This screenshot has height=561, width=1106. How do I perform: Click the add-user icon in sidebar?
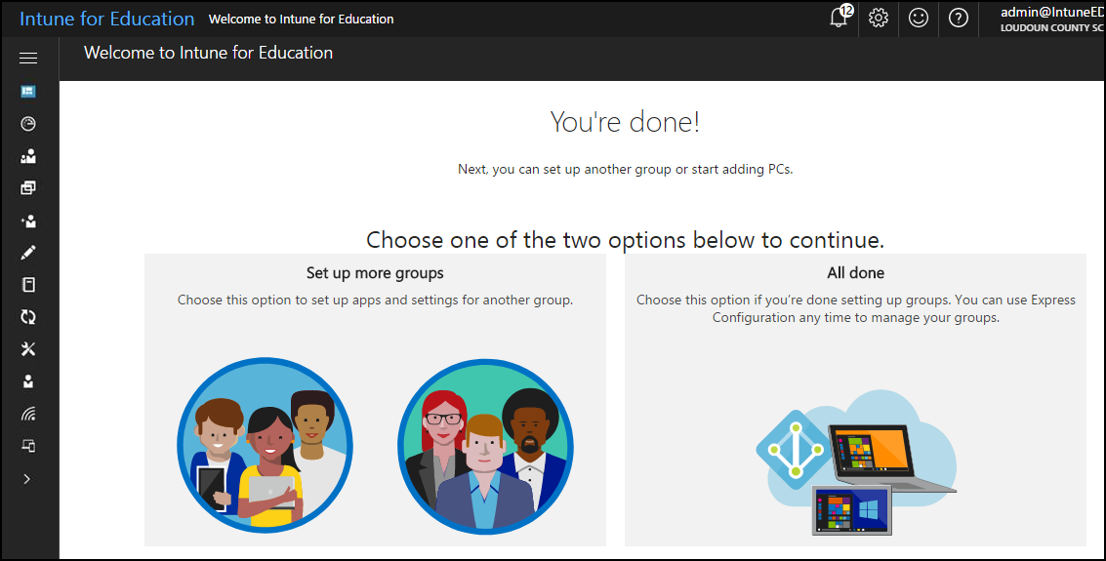coord(28,220)
